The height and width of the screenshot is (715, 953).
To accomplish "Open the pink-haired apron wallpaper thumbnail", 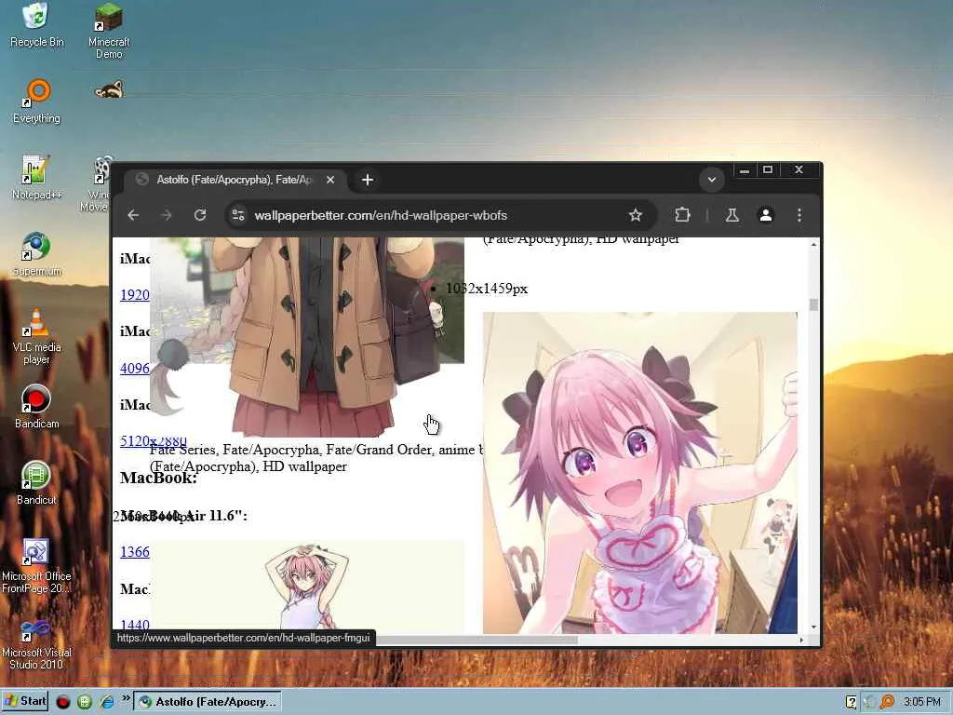I will 640,473.
